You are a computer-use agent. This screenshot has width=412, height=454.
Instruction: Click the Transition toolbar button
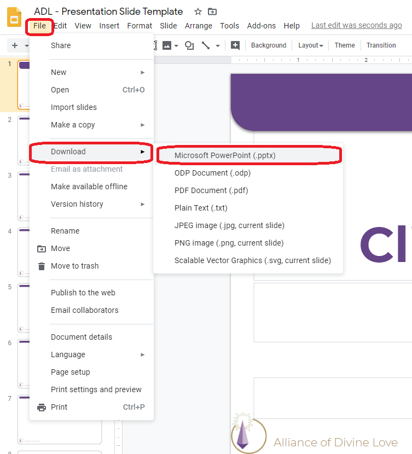(381, 45)
